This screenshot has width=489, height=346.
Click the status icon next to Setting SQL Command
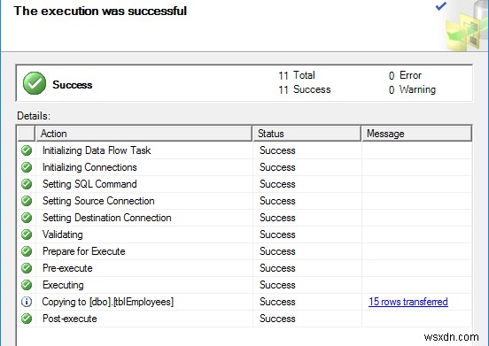point(27,184)
